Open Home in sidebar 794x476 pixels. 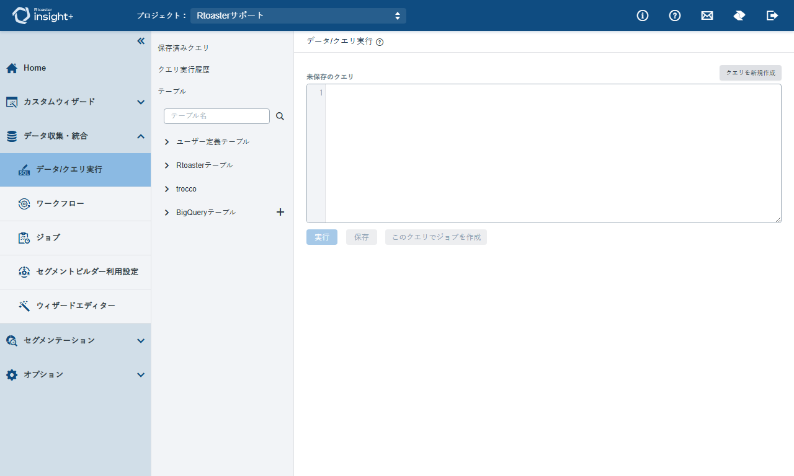point(75,68)
